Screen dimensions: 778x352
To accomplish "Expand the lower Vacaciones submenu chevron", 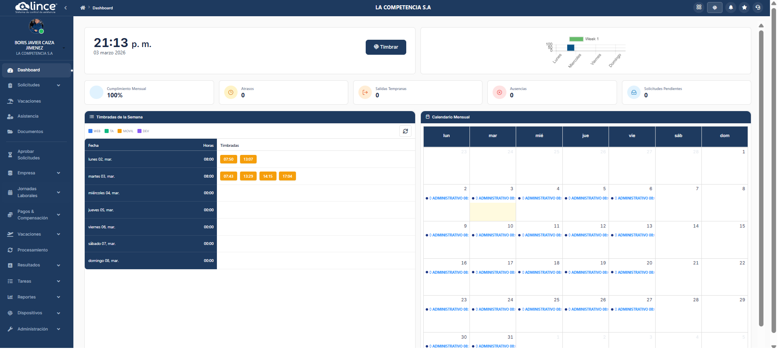I will pos(58,234).
